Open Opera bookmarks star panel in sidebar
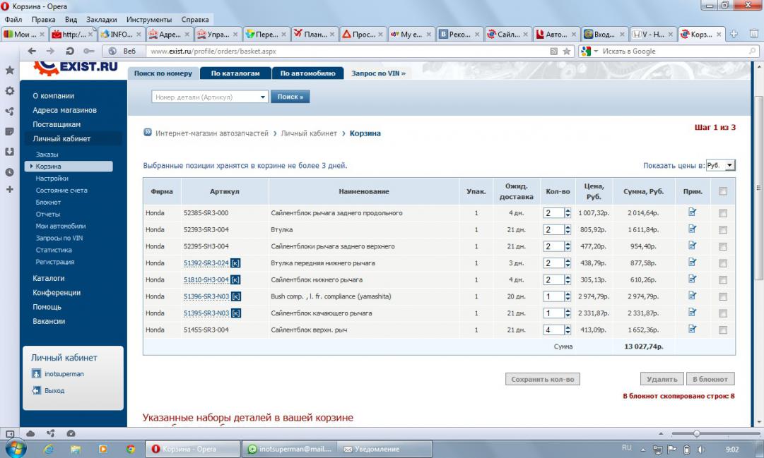The width and height of the screenshot is (764, 458). tap(10, 70)
